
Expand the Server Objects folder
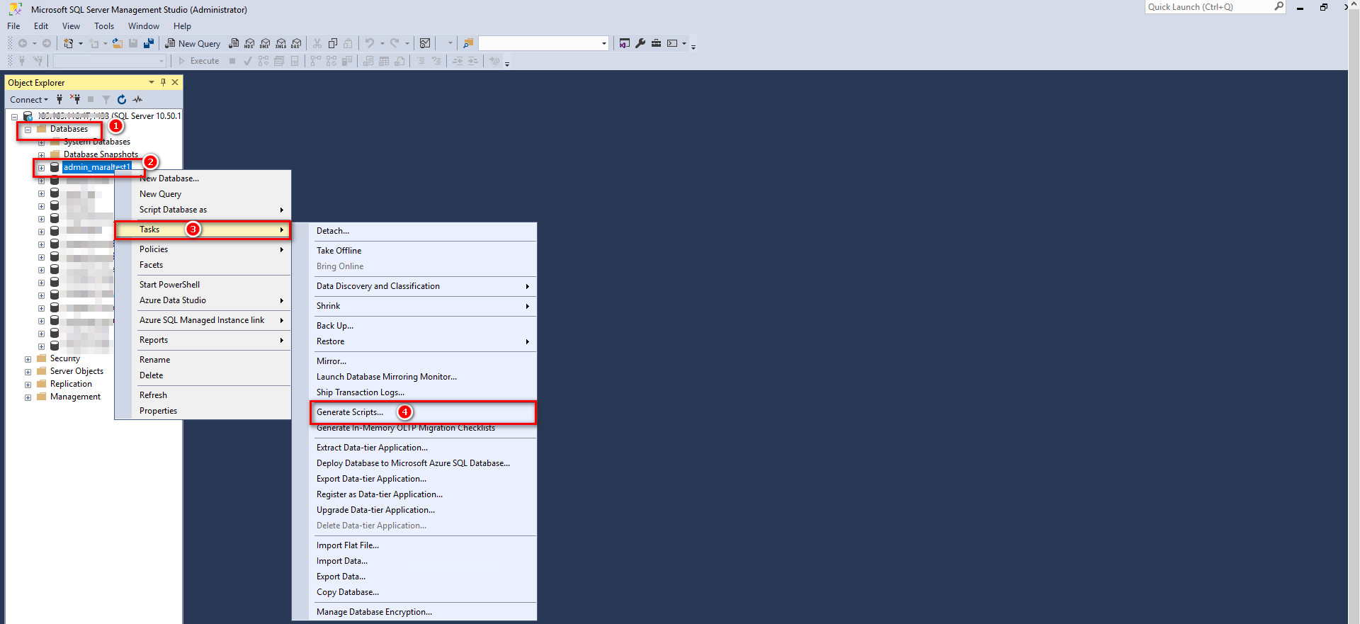click(x=28, y=372)
